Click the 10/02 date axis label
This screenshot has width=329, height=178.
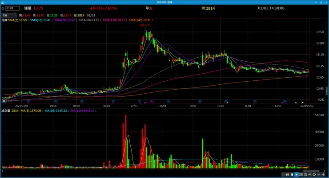[221, 106]
